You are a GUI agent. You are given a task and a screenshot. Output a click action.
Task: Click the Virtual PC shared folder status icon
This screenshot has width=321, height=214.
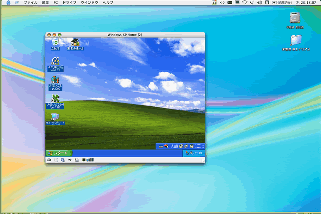(63, 160)
